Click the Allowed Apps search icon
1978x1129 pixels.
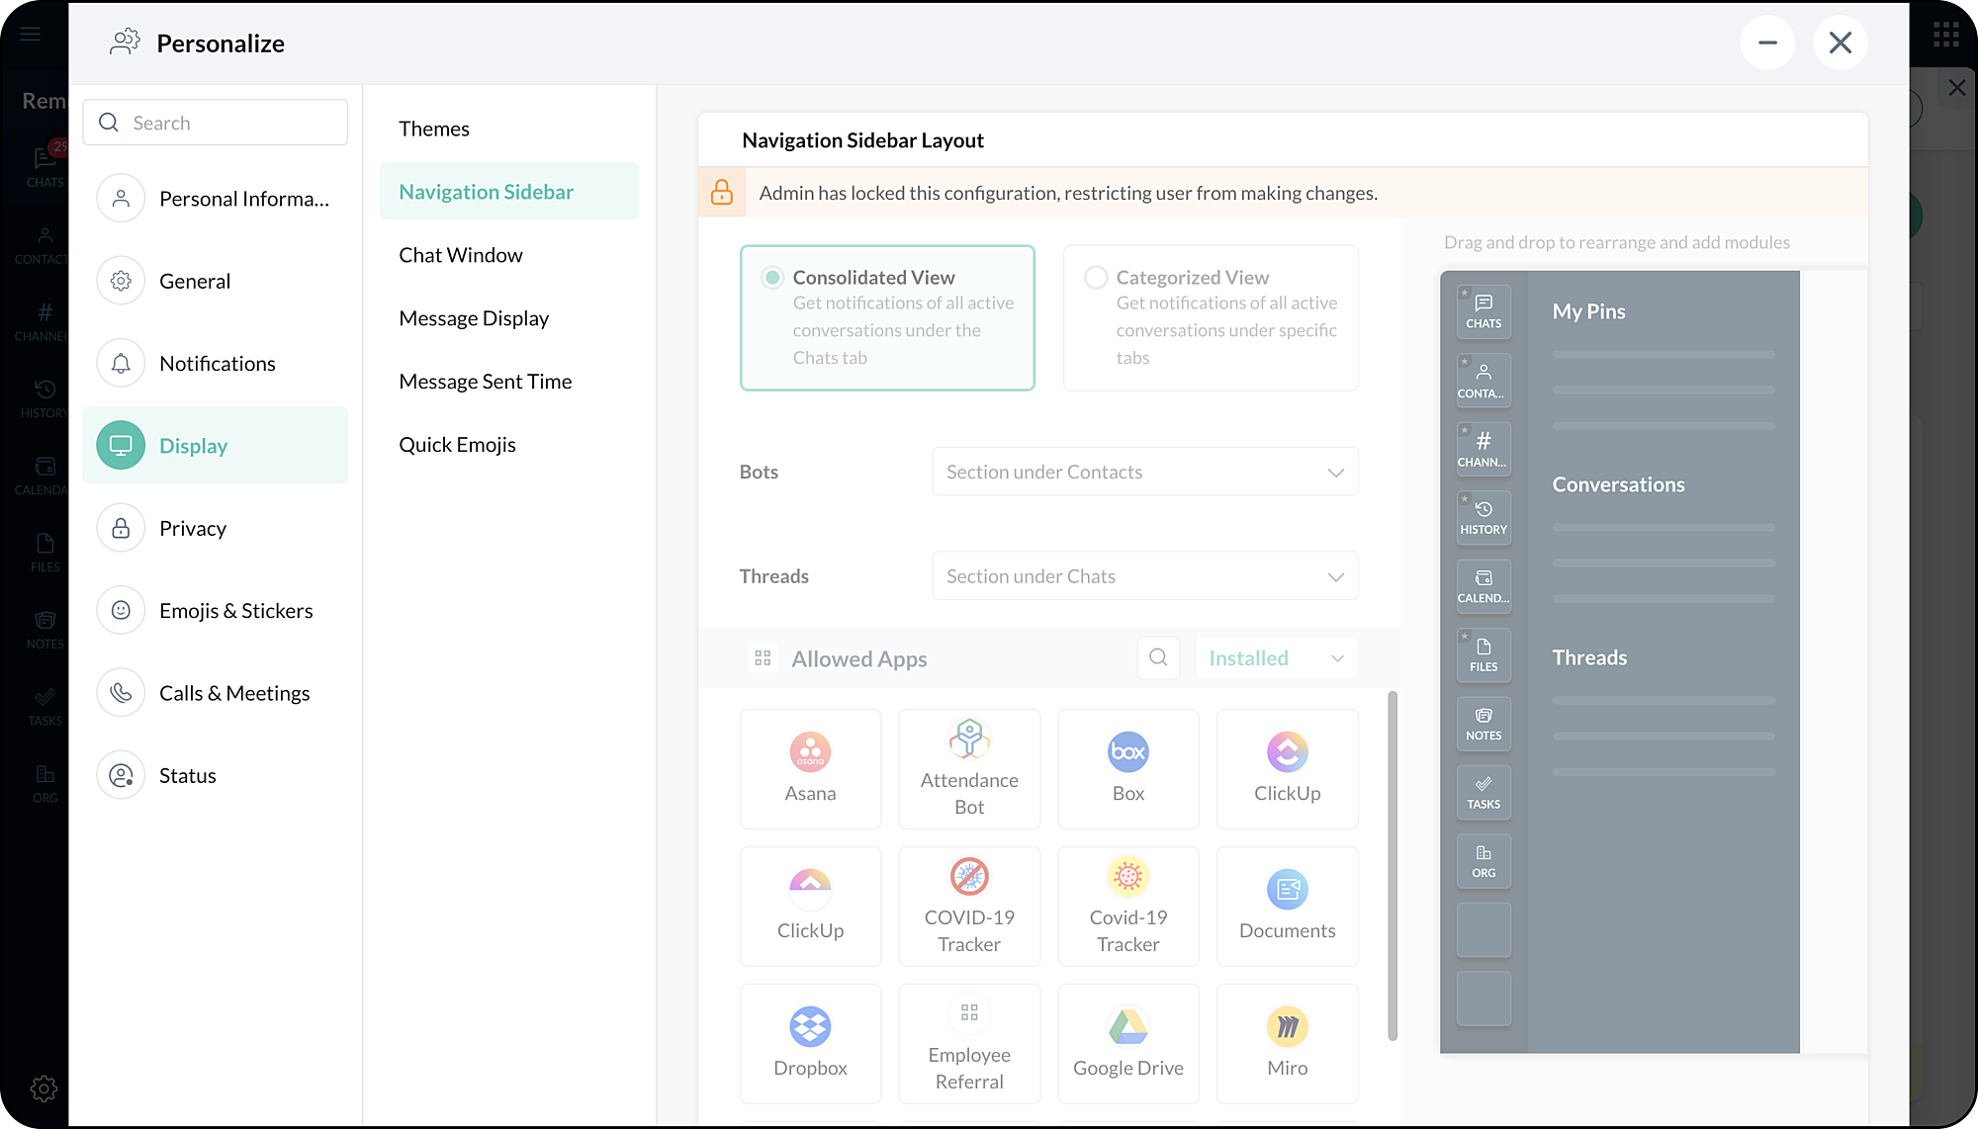1158,657
